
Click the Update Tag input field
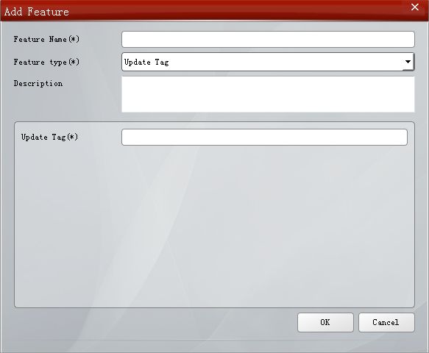point(265,138)
